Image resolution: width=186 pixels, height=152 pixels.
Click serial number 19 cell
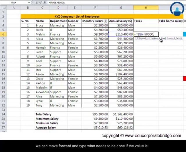(x=28, y=105)
